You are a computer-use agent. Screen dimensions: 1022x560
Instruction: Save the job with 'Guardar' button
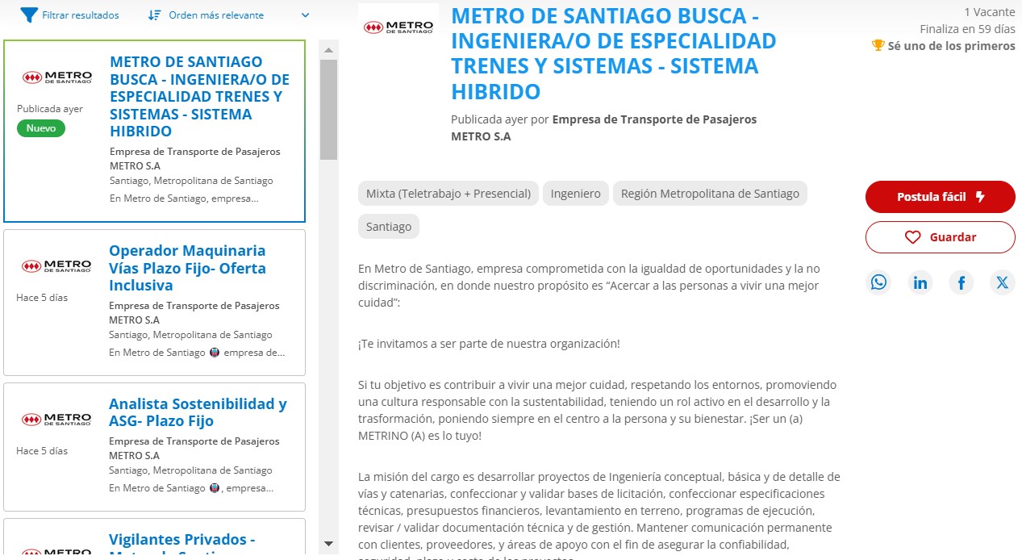point(940,237)
